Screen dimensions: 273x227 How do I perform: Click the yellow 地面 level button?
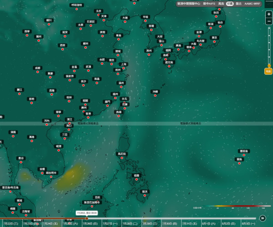click(x=268, y=71)
